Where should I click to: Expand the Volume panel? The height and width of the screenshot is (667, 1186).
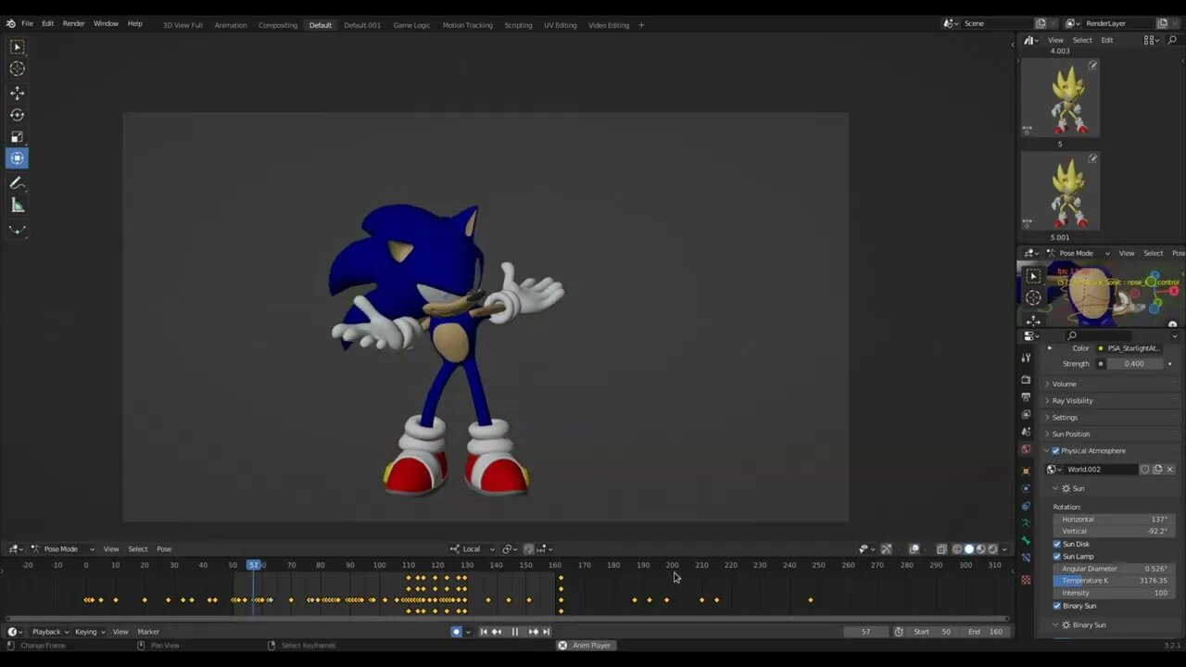pyautogui.click(x=1064, y=384)
